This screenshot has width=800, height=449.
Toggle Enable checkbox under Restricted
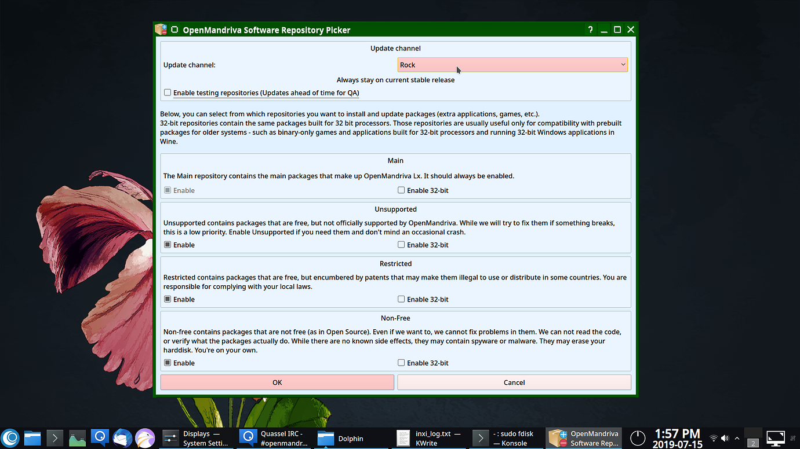tap(168, 299)
